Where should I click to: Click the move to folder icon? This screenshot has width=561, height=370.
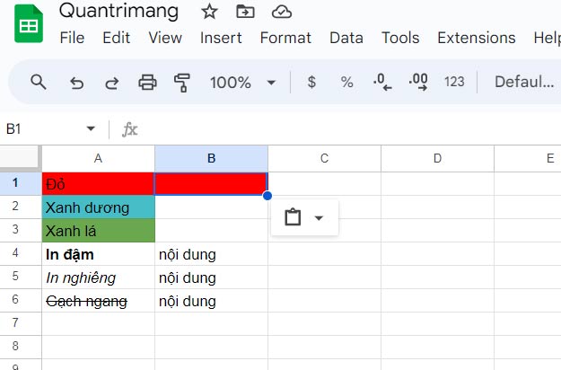tap(245, 12)
